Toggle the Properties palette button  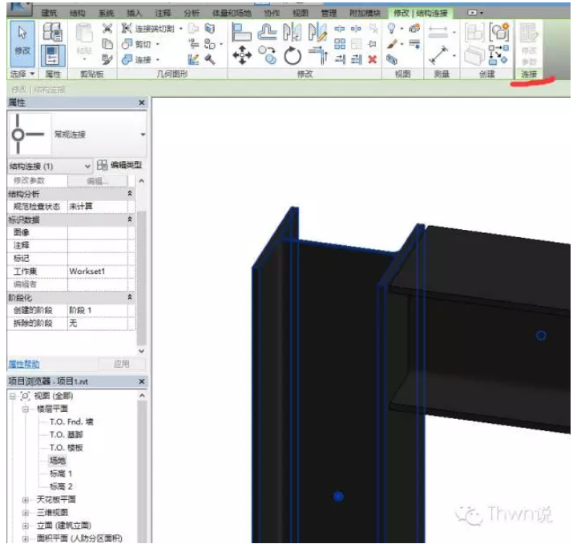point(53,55)
